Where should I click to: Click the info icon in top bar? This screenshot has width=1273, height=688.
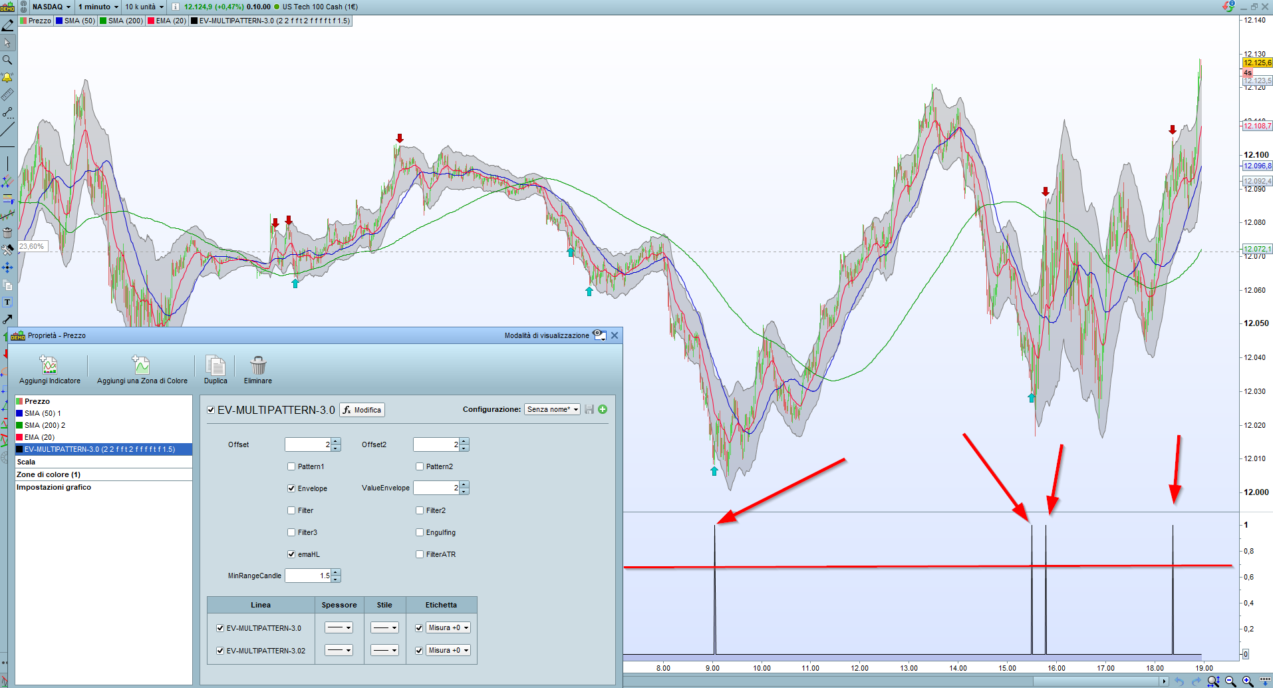click(x=176, y=7)
